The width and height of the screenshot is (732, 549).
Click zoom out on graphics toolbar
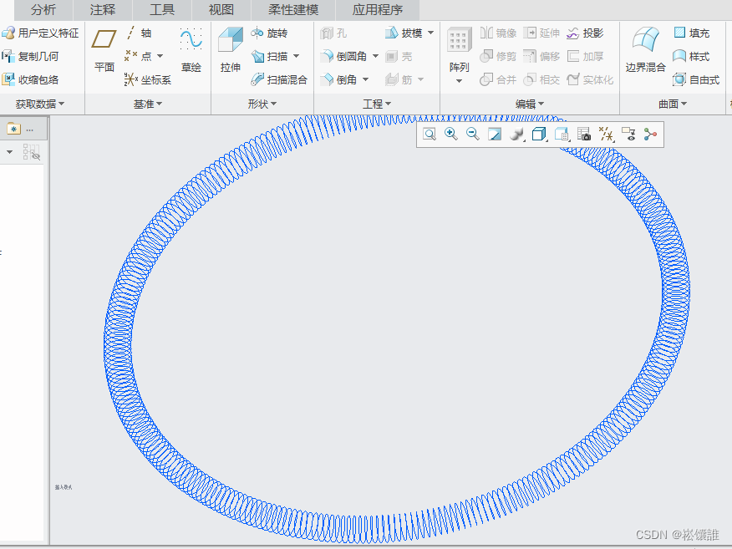[473, 135]
